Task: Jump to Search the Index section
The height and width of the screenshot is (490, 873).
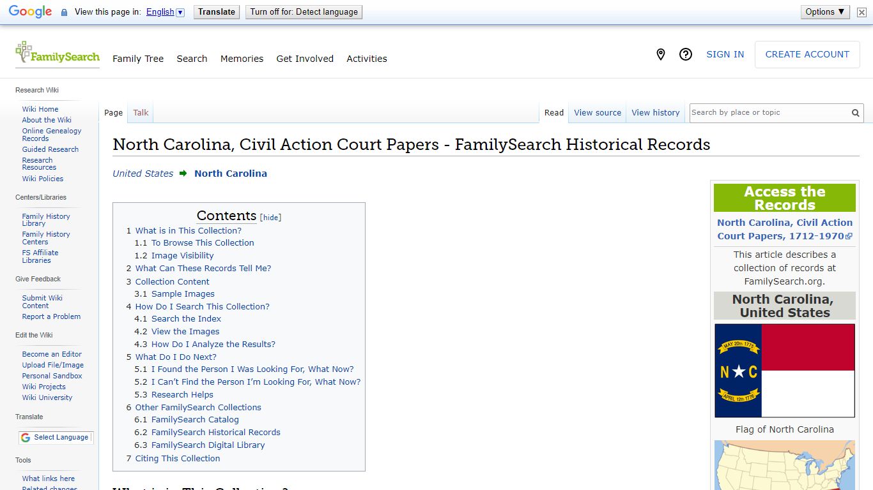Action: click(x=186, y=319)
